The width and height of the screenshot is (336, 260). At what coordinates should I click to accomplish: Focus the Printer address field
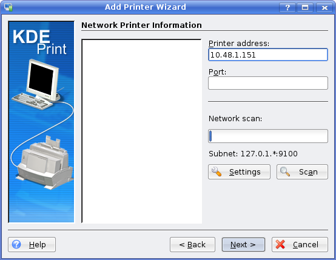pos(268,55)
